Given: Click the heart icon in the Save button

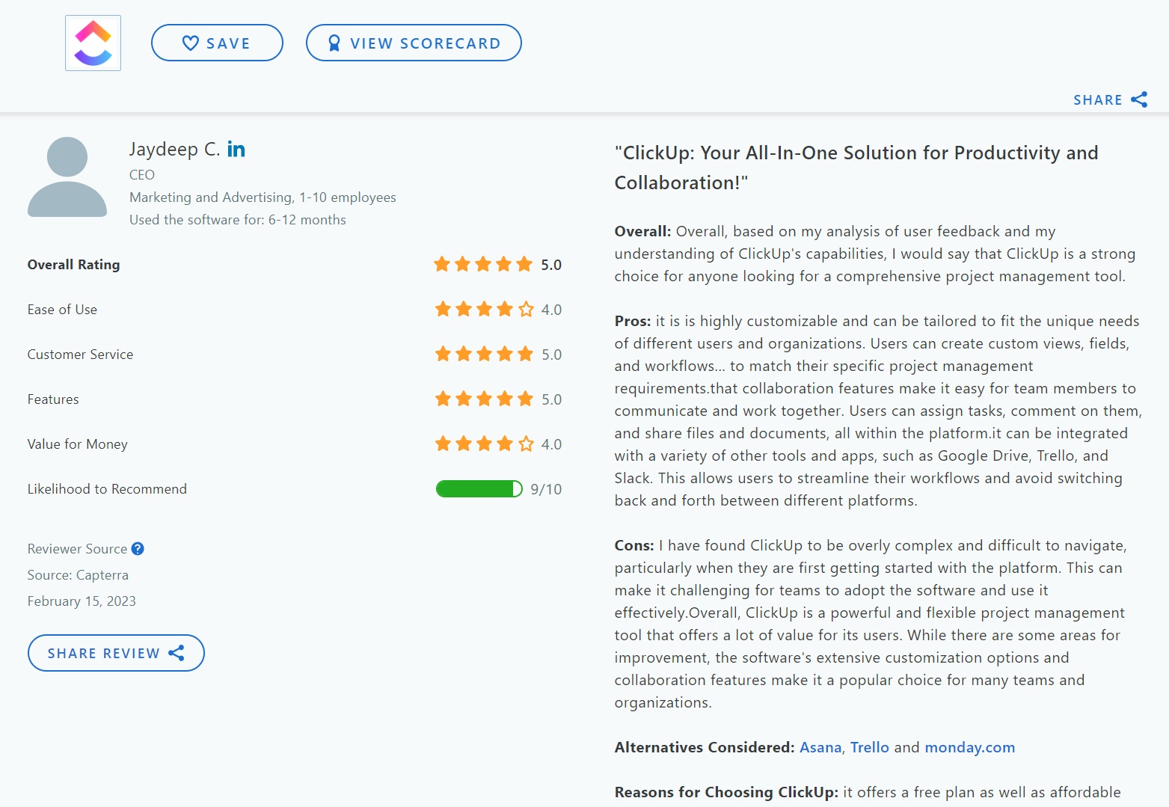Looking at the screenshot, I should [x=190, y=43].
